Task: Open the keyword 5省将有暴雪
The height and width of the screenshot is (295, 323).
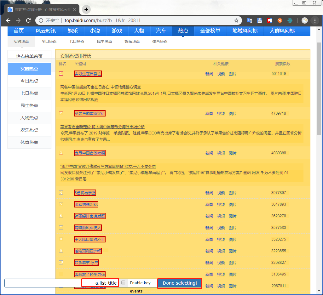Action: [x=85, y=193]
